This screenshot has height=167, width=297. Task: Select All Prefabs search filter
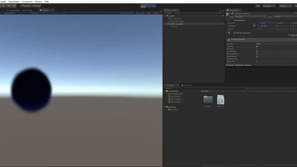174,99
